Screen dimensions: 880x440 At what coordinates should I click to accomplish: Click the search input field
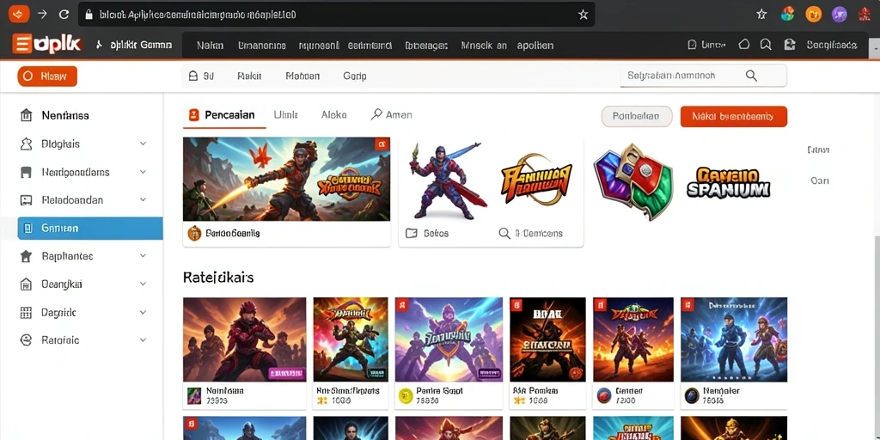coord(703,76)
